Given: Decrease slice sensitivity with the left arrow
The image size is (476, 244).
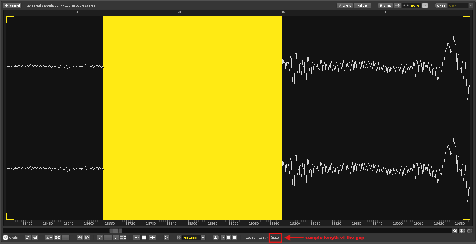Looking at the screenshot, I should (x=404, y=6).
